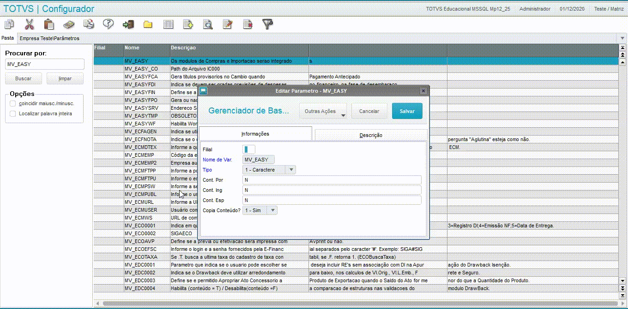Select the MV_EDC0001 row
The height and width of the screenshot is (309, 628).
[x=356, y=265]
